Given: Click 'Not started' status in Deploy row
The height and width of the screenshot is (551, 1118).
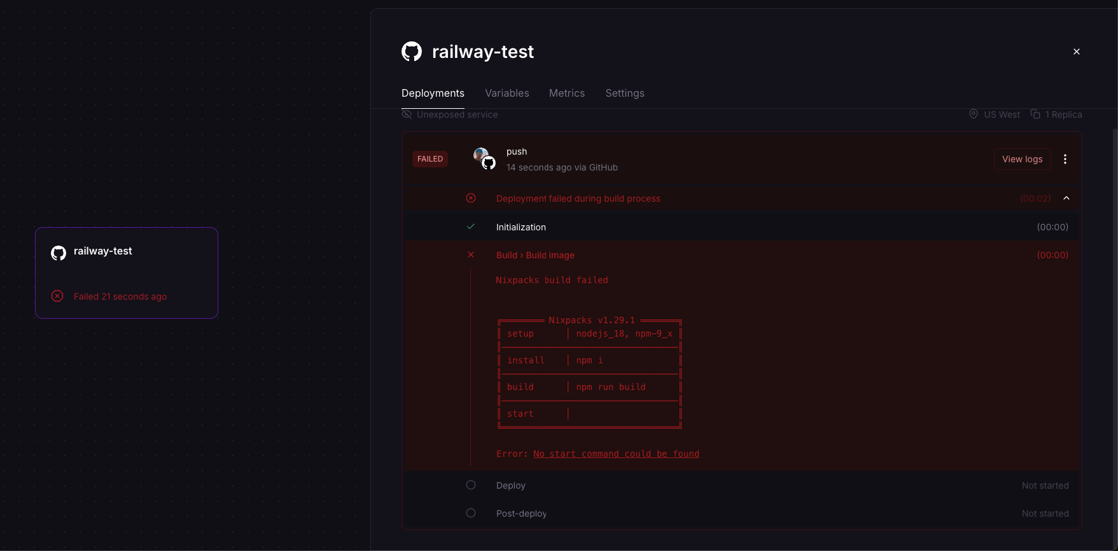Looking at the screenshot, I should click(x=1045, y=485).
